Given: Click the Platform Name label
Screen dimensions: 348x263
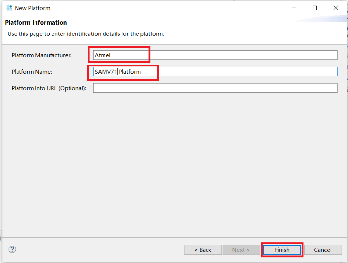Looking at the screenshot, I should click(x=32, y=72).
